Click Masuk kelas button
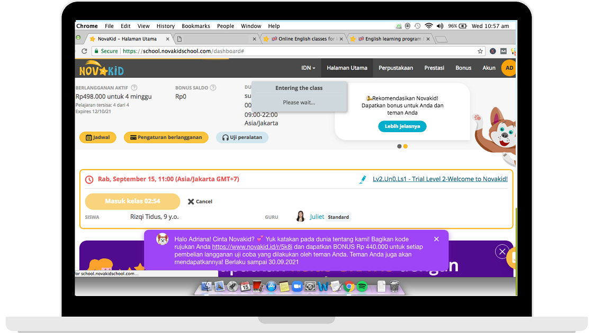593x333 pixels. [132, 201]
